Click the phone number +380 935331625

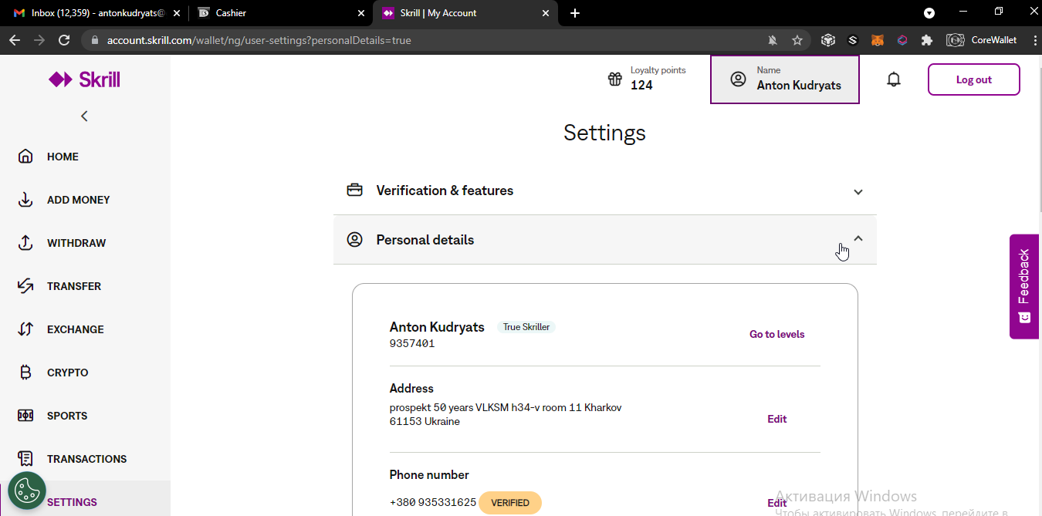[433, 502]
